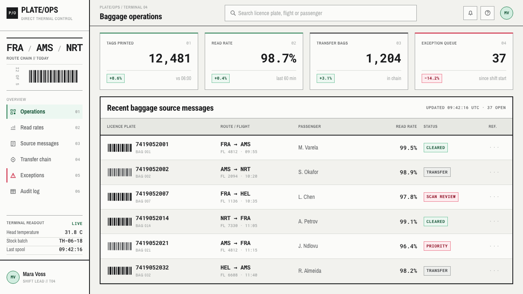The width and height of the screenshot is (523, 294).
Task: Go to the Read rates menu item
Action: 45,128
